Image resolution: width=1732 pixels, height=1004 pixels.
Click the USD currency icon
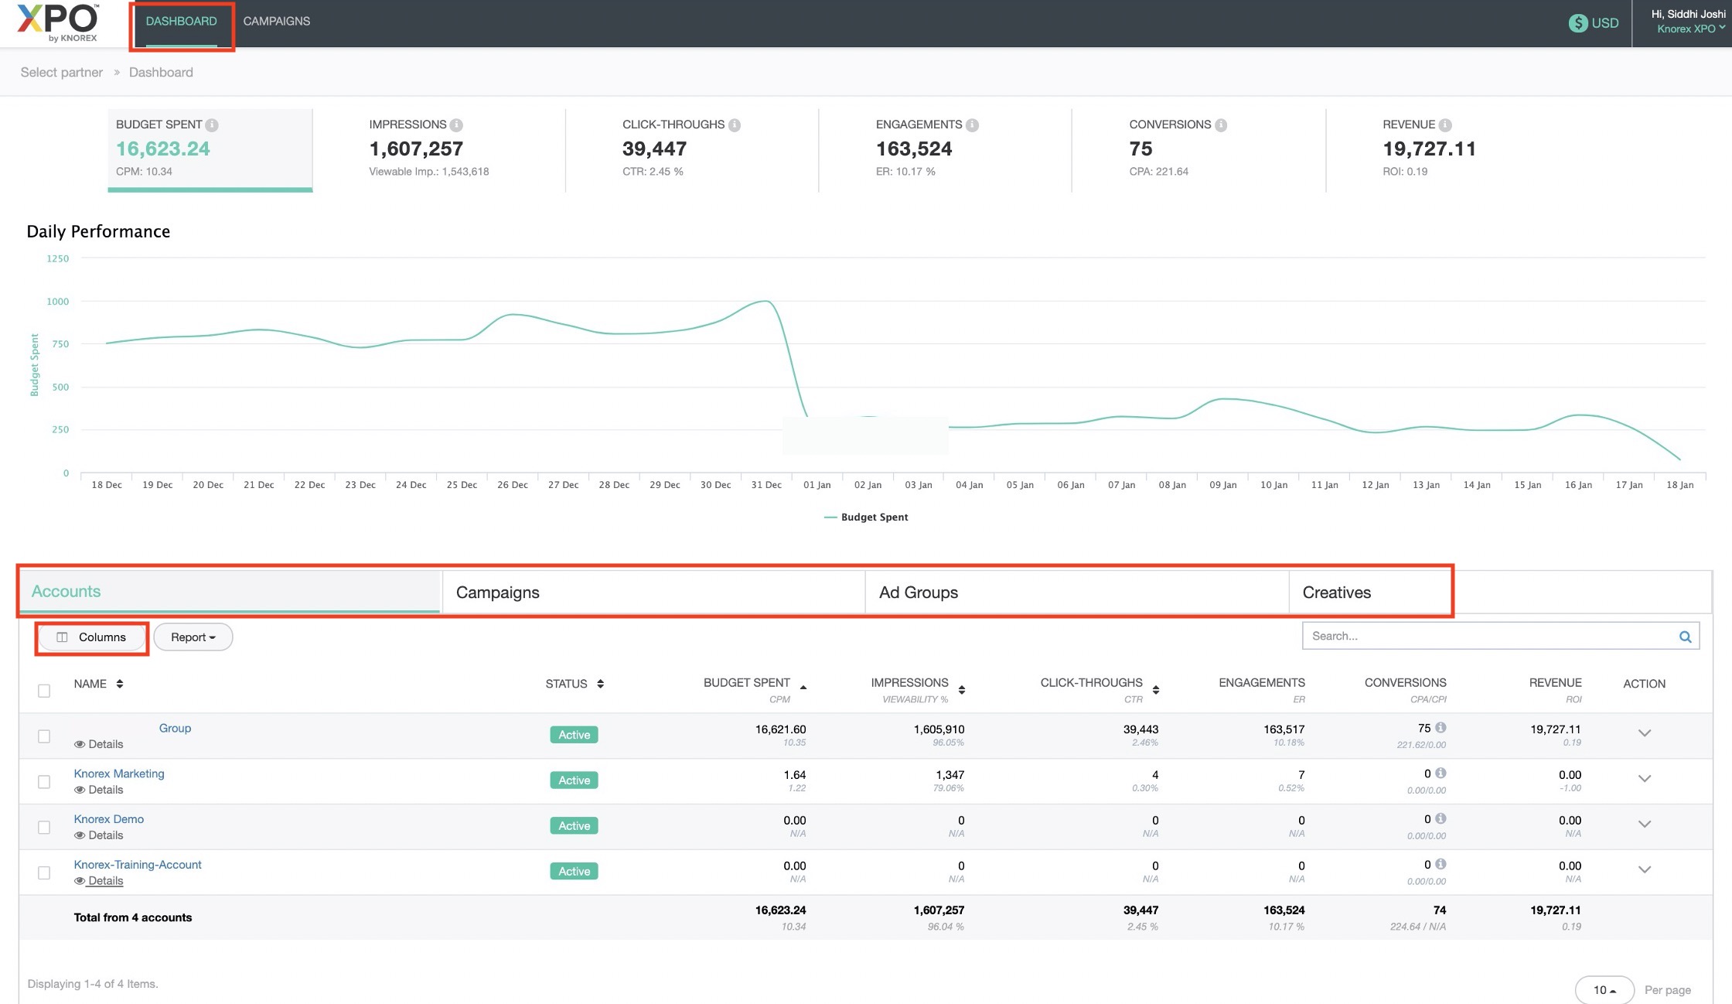tap(1577, 23)
